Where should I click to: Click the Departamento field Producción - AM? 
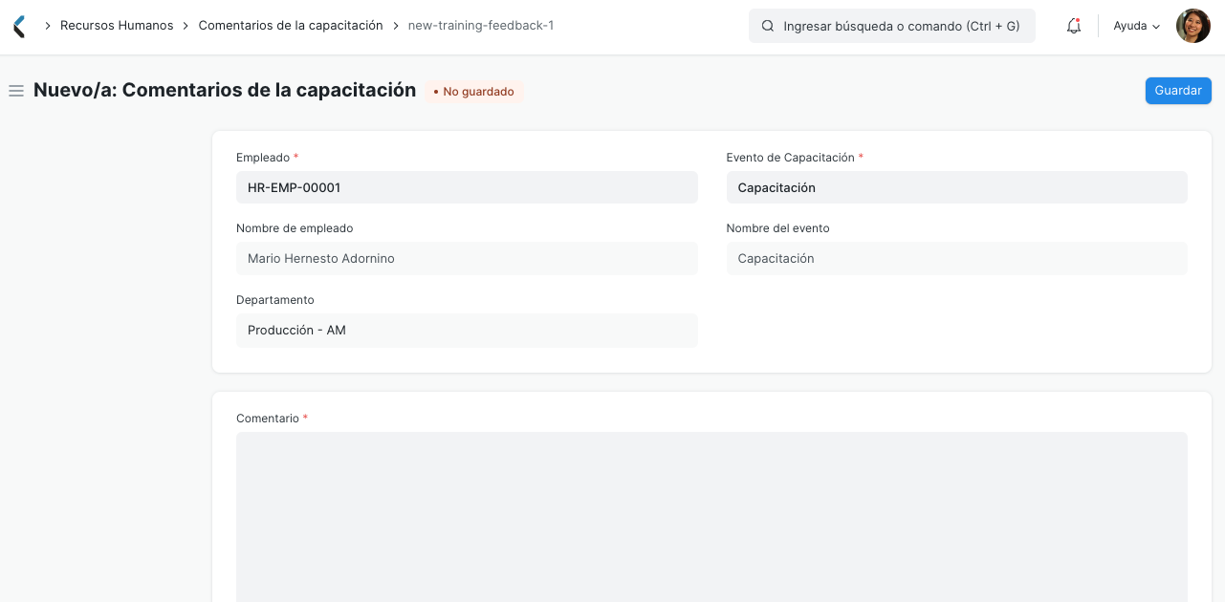tap(467, 331)
